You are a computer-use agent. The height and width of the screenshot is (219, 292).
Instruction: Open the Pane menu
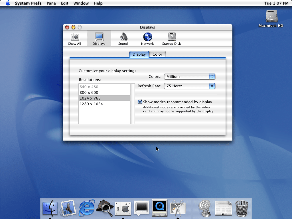tap(51, 3)
